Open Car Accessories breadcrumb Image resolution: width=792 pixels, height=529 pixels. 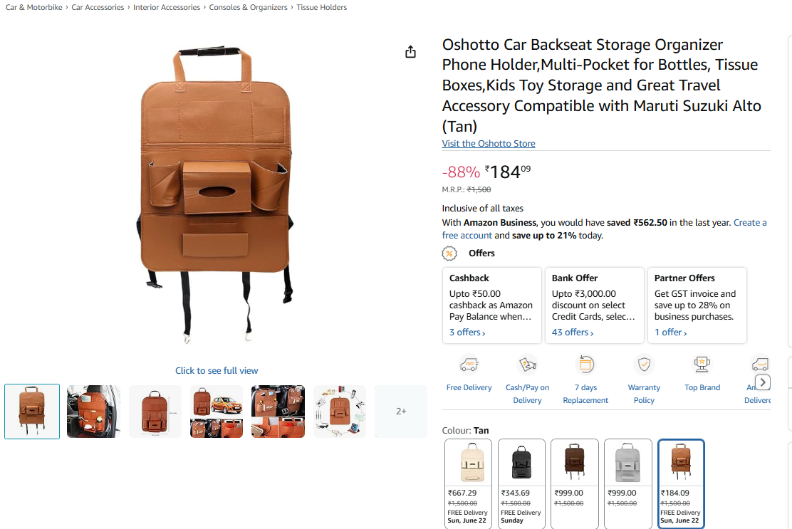point(98,7)
